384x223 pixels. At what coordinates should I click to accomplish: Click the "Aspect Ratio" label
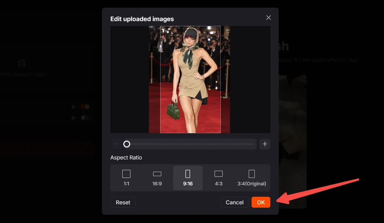[126, 158]
